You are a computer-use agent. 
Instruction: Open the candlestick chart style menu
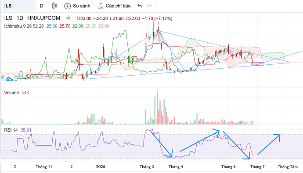[54, 6]
